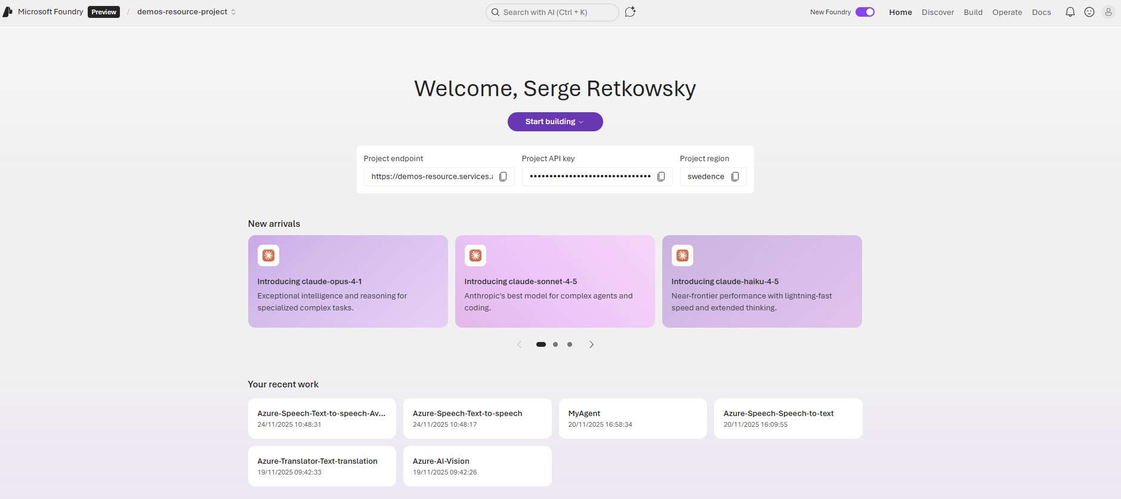Click the Microsoft Foundry logo icon
The width and height of the screenshot is (1121, 499).
tap(8, 12)
